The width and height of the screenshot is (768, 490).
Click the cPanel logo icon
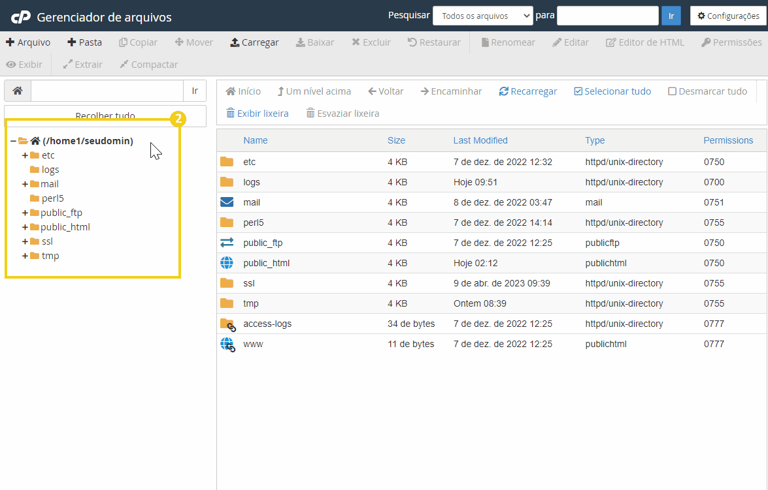pyautogui.click(x=20, y=17)
